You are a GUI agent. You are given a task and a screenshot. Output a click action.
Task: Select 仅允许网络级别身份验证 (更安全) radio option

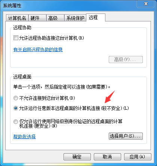click(x=16, y=122)
